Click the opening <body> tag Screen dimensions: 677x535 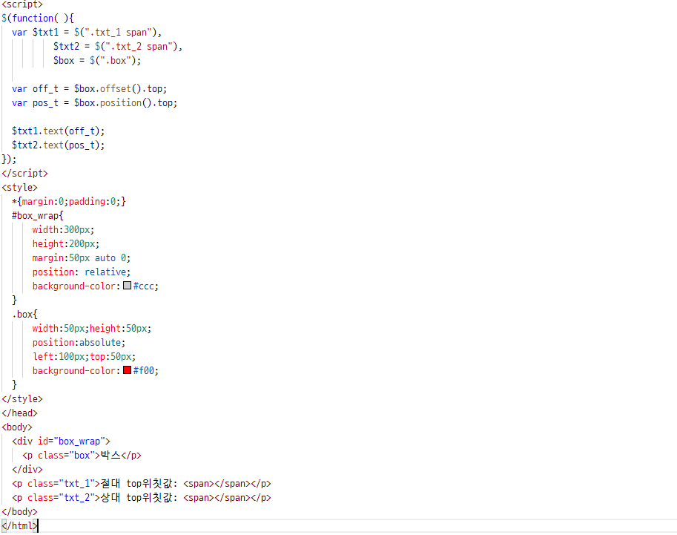point(17,427)
